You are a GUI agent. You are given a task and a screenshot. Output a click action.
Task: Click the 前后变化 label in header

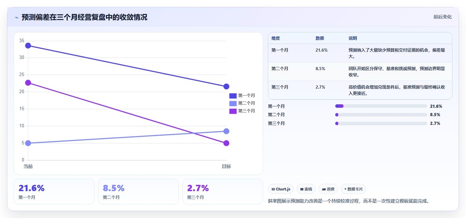tap(442, 17)
